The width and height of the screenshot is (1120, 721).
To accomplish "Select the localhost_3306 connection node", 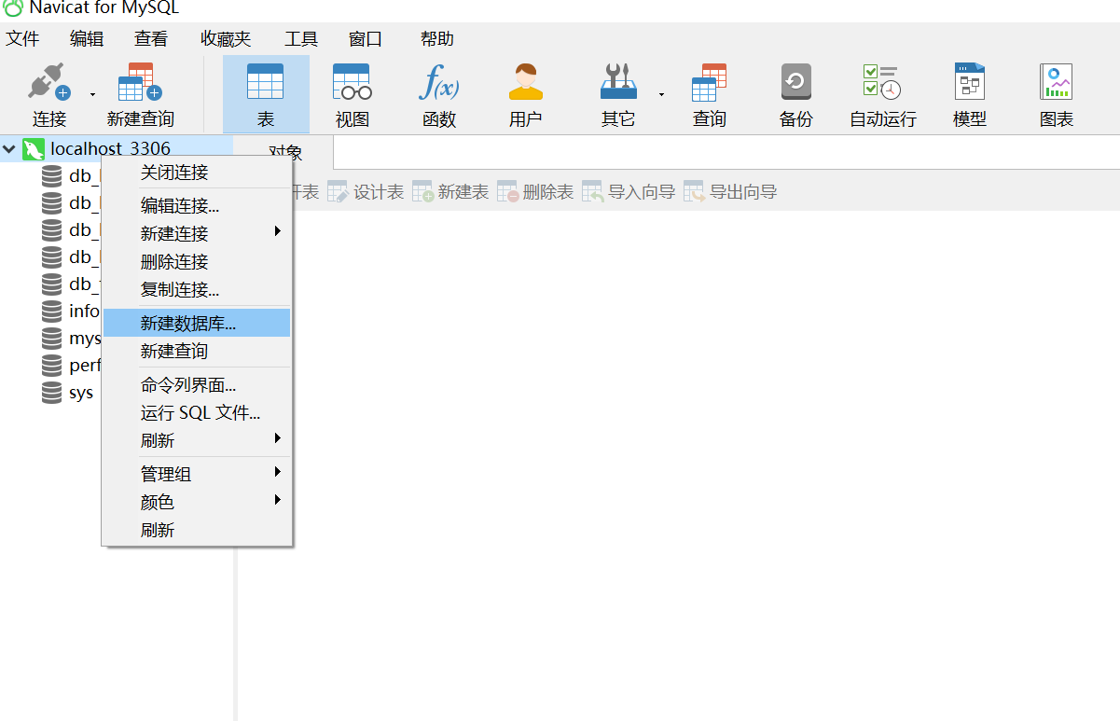I will point(110,148).
